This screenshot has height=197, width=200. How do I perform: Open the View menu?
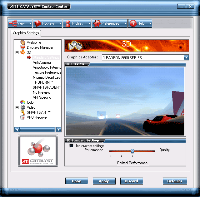coord(20,23)
